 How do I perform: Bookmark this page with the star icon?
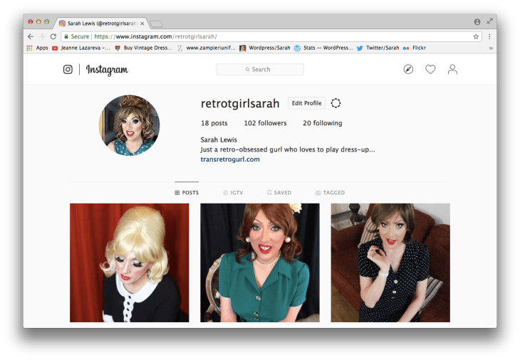476,36
